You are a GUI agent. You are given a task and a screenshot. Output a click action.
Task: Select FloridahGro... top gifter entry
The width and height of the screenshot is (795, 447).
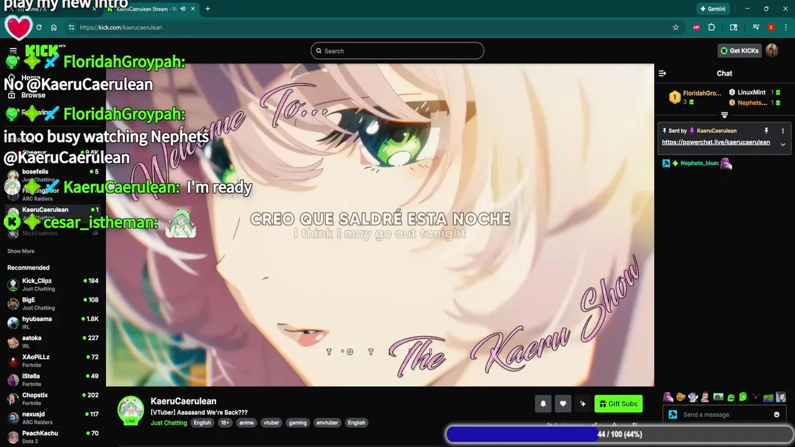695,97
